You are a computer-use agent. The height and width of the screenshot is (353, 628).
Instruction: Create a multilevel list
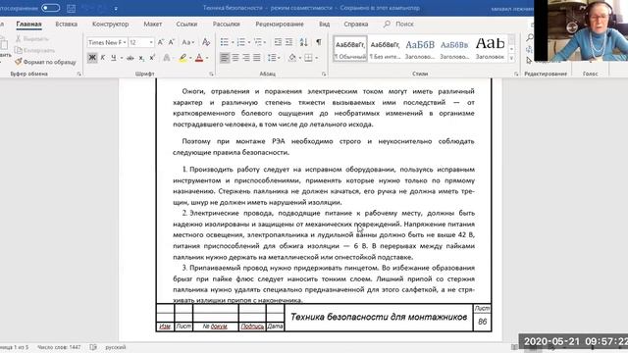click(x=258, y=42)
